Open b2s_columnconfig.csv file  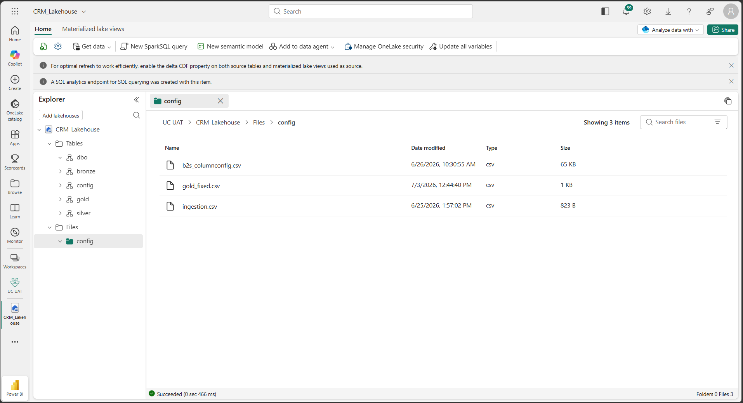[212, 166]
